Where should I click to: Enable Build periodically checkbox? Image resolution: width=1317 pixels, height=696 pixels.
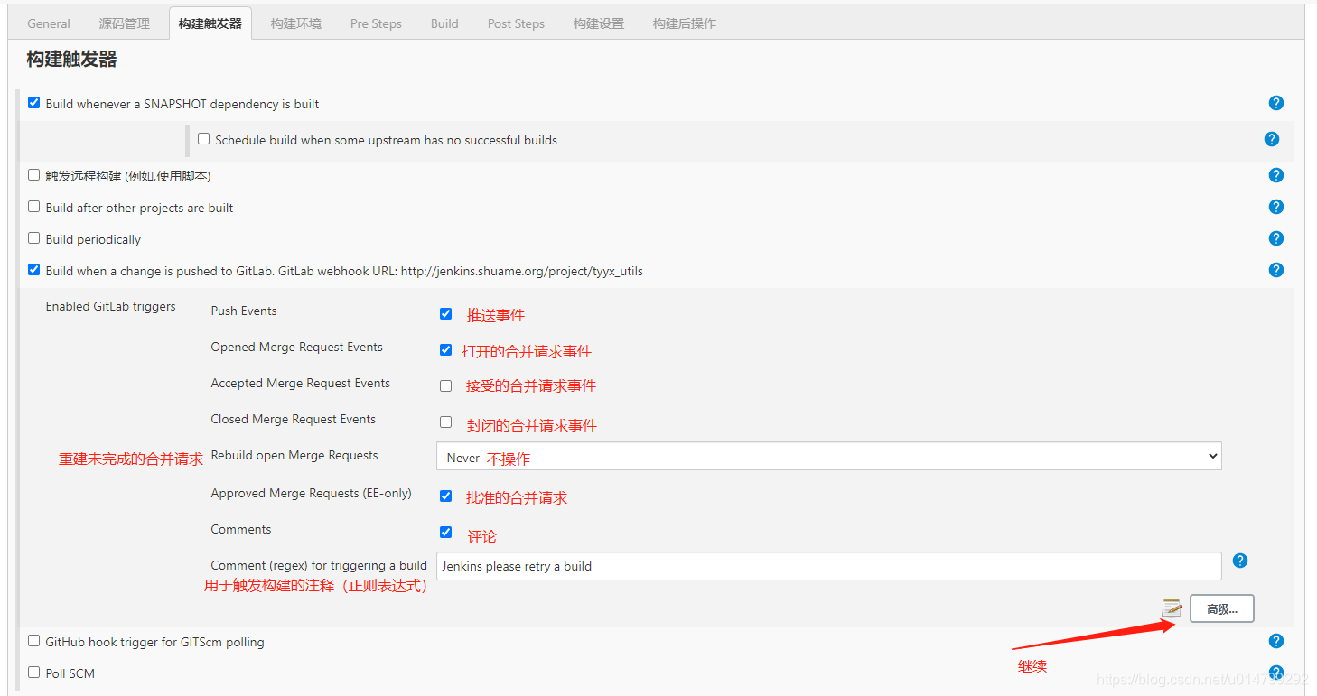point(34,238)
